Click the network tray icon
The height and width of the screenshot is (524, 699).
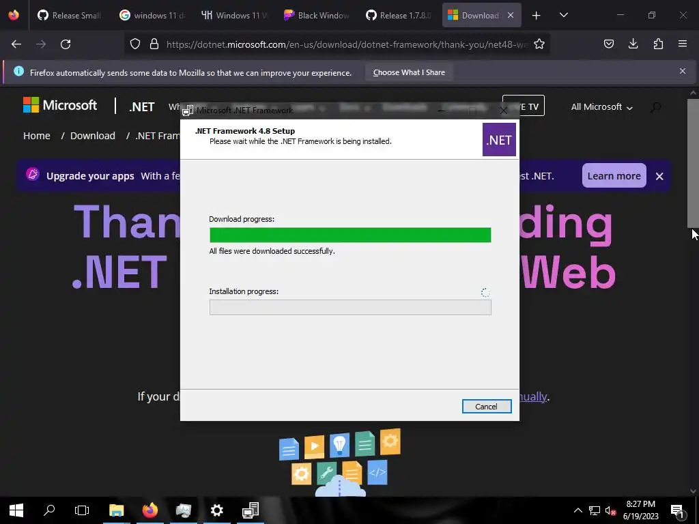click(x=595, y=510)
